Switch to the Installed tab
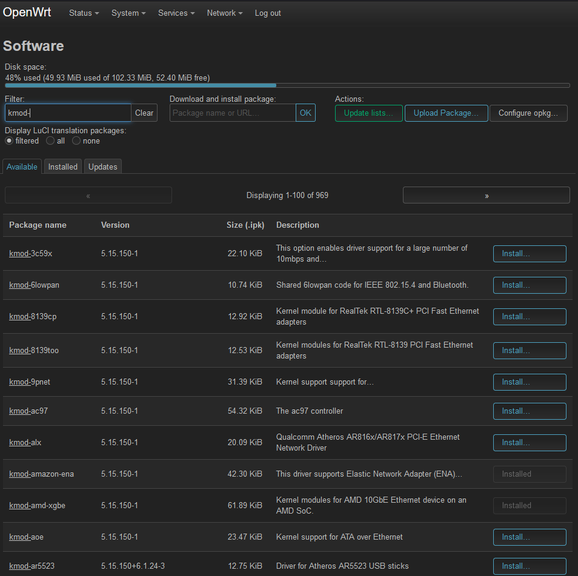The width and height of the screenshot is (578, 576). pos(63,167)
